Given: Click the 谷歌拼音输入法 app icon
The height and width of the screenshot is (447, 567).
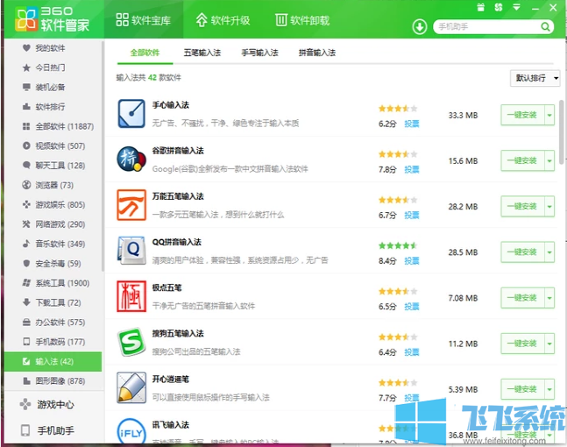Looking at the screenshot, I should [131, 160].
